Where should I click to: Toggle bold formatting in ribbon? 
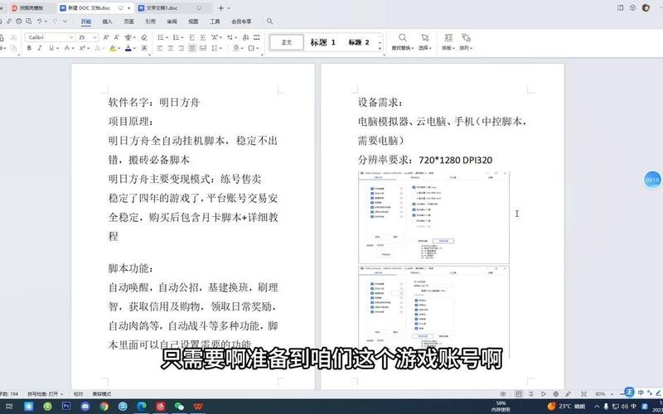tap(29, 49)
